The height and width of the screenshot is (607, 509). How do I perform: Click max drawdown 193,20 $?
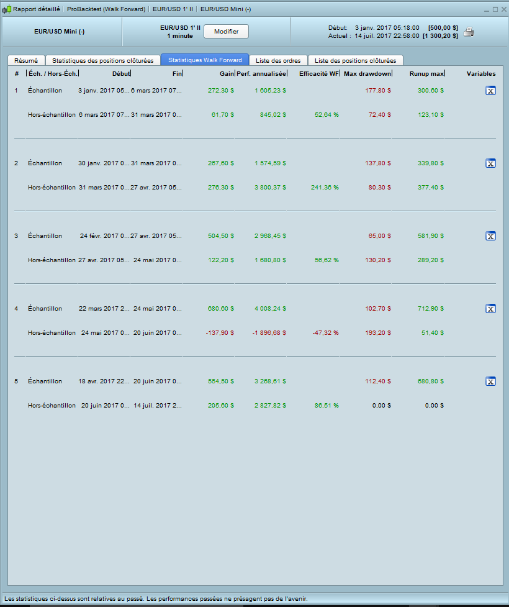378,333
